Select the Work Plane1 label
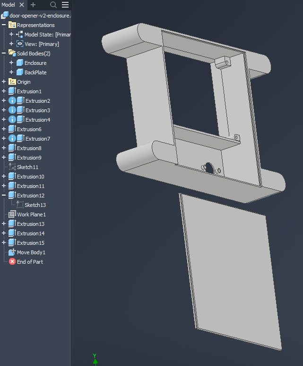This screenshot has height=366, width=303. pyautogui.click(x=32, y=214)
